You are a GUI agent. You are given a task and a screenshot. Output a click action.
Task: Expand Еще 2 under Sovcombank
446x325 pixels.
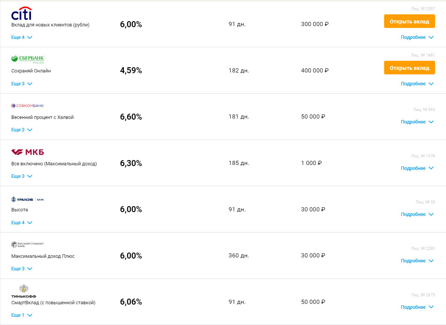pos(22,130)
